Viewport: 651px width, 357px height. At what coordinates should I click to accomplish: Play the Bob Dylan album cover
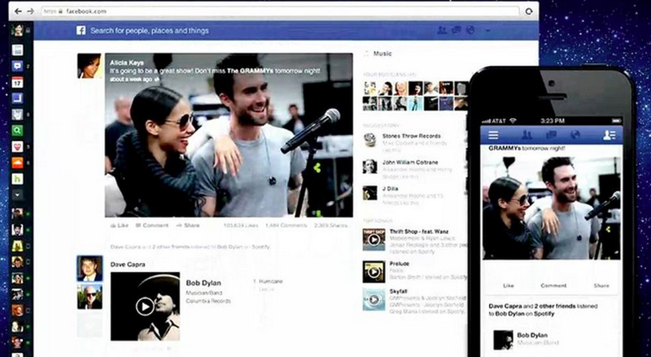pyautogui.click(x=146, y=306)
